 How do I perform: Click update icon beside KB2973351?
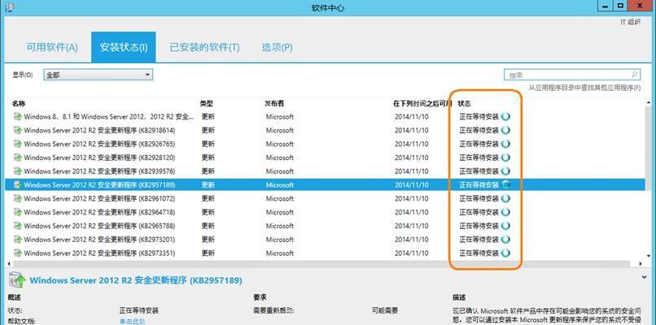coord(18,253)
